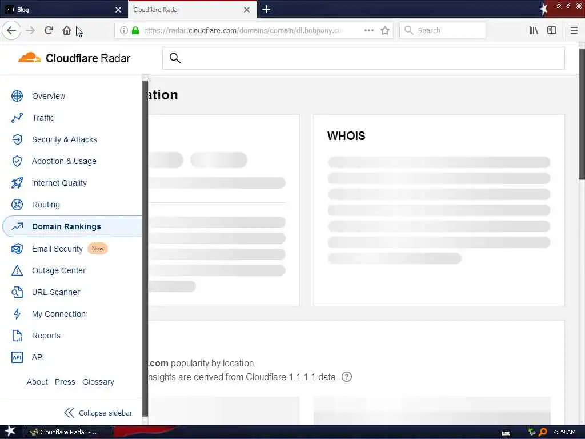Select Cloudflare Radar taskbar window button
The height and width of the screenshot is (439, 585).
(69, 432)
